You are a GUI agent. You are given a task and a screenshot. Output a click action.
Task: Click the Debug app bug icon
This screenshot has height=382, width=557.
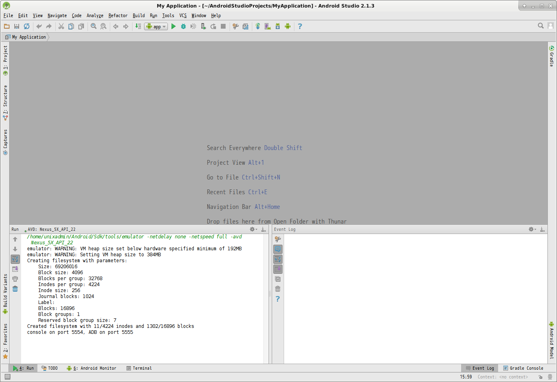pyautogui.click(x=183, y=26)
